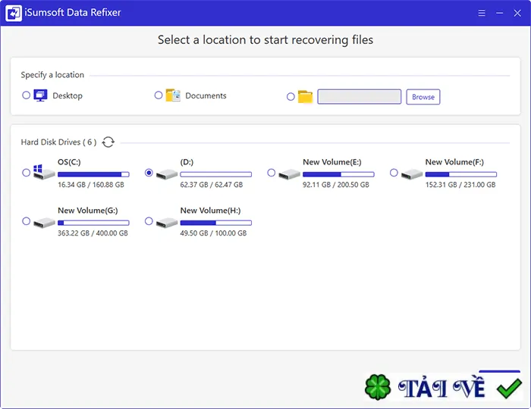Click the OS(C:) Windows drive icon
Image resolution: width=531 pixels, height=409 pixels.
coord(44,172)
